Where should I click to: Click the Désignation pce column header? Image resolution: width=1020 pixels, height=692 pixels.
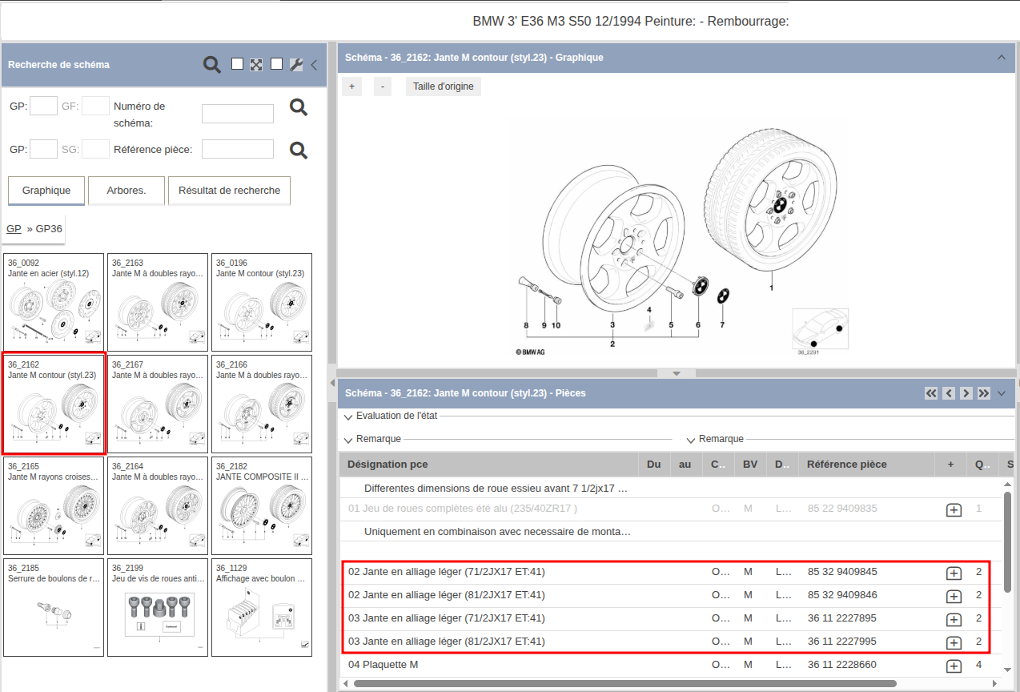tap(488, 465)
